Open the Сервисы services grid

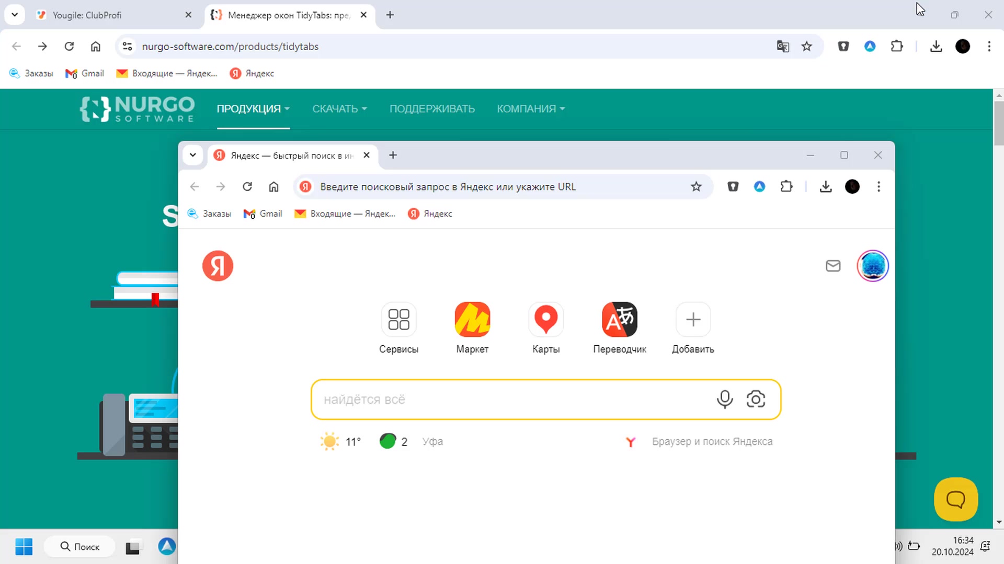pos(398,320)
